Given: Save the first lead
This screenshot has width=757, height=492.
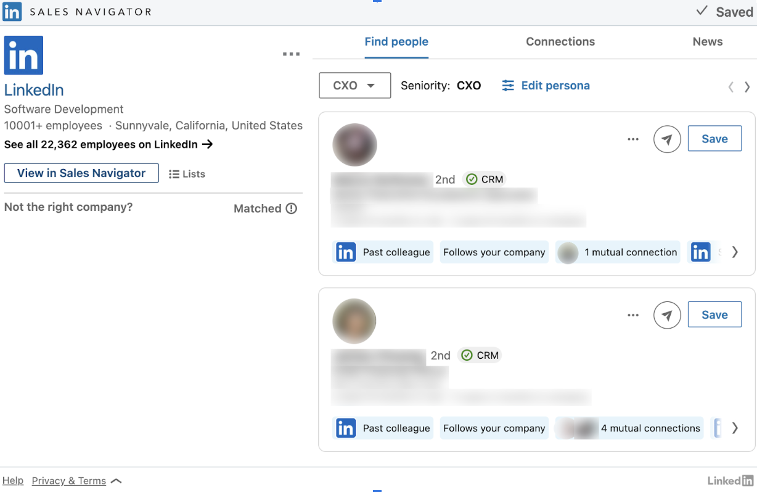Looking at the screenshot, I should 714,139.
